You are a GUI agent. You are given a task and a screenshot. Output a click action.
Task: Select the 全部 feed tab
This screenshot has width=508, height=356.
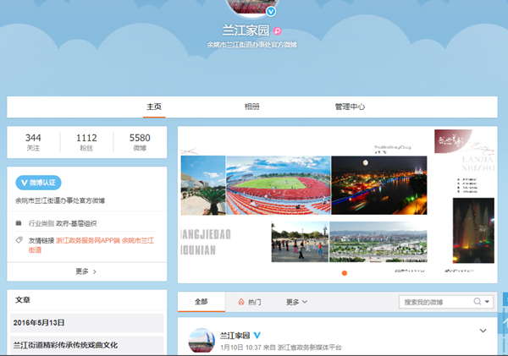click(202, 302)
